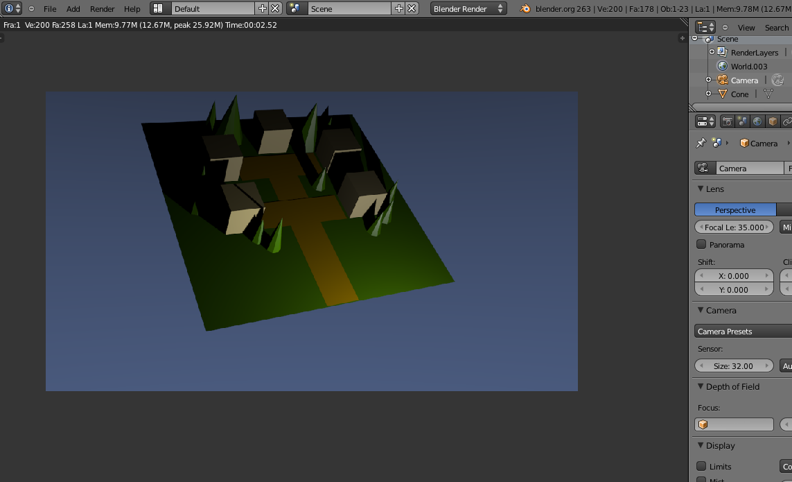Screen dimensions: 792x482
Task: Click the rendered village image
Action: [x=312, y=241]
